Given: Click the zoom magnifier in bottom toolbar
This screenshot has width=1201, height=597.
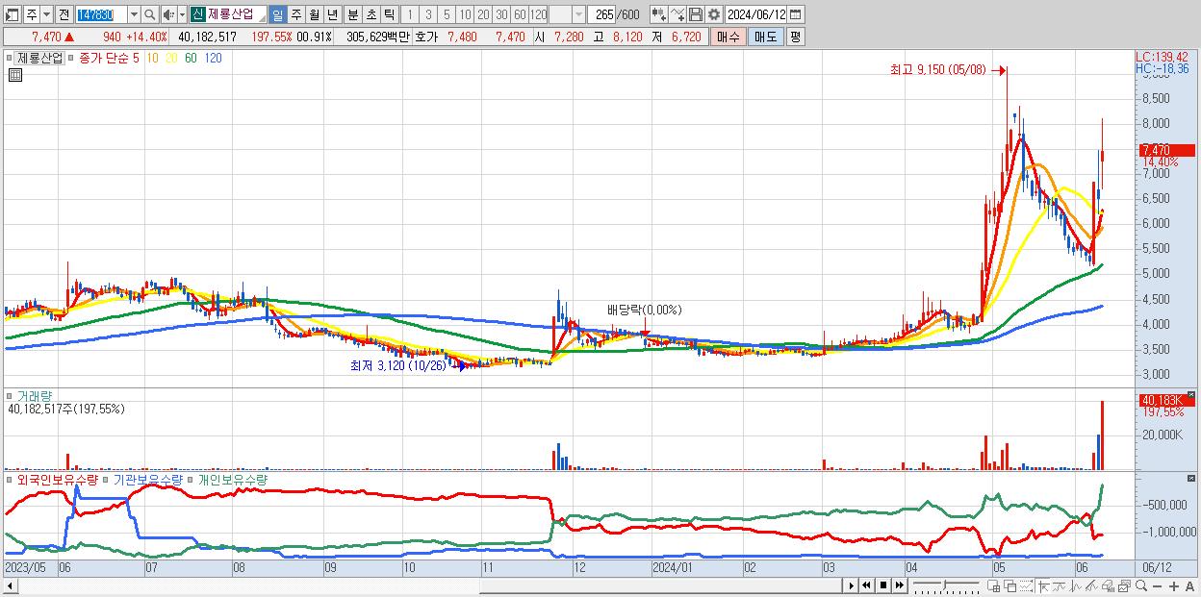Looking at the screenshot, I should [1140, 585].
